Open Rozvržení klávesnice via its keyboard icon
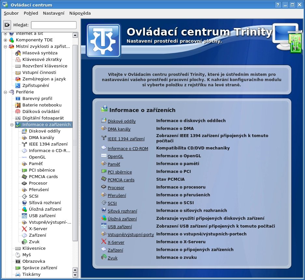This screenshot has width=305, height=280. (x=18, y=66)
